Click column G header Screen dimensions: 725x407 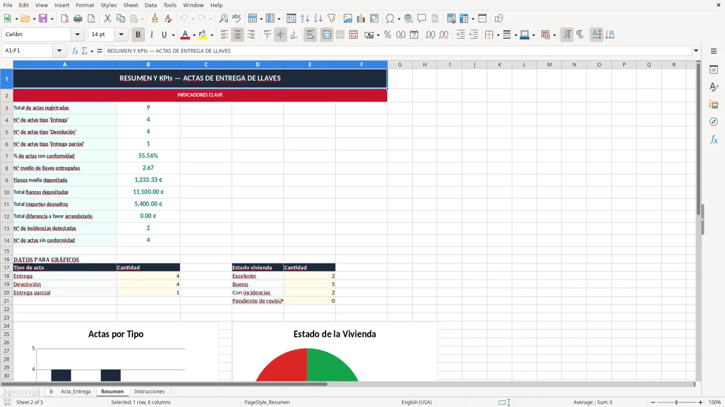(400, 65)
